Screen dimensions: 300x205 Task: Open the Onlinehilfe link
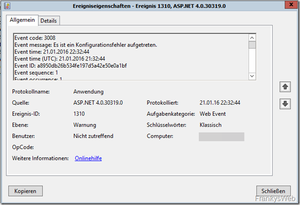pos(88,158)
